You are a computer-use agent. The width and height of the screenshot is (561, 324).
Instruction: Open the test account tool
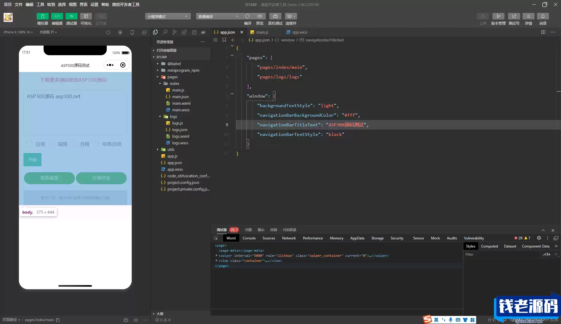514,16
